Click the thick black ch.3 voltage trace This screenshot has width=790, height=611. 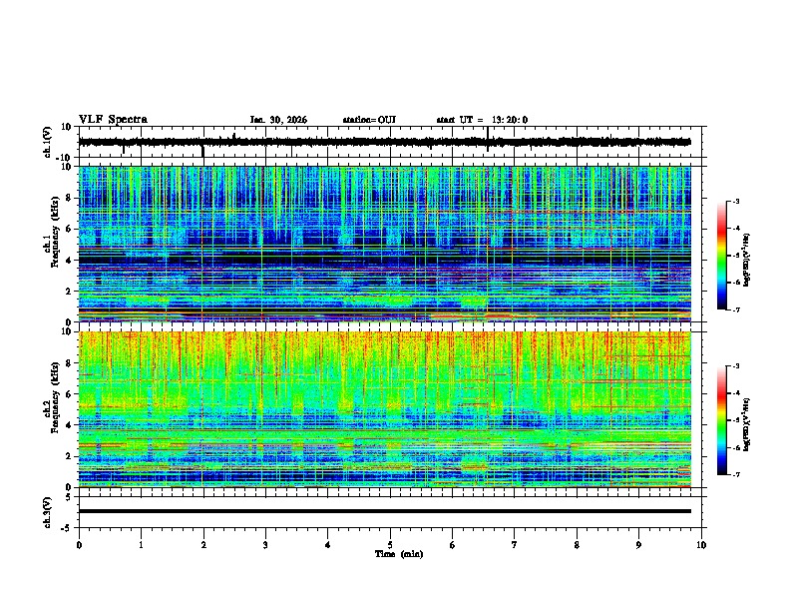[384, 511]
